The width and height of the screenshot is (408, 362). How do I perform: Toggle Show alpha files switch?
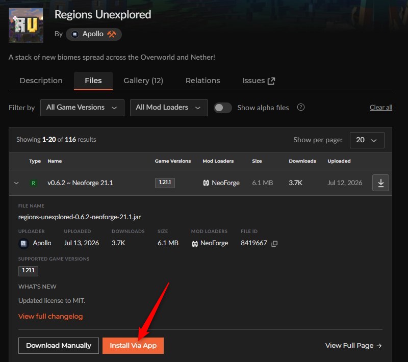tap(223, 108)
